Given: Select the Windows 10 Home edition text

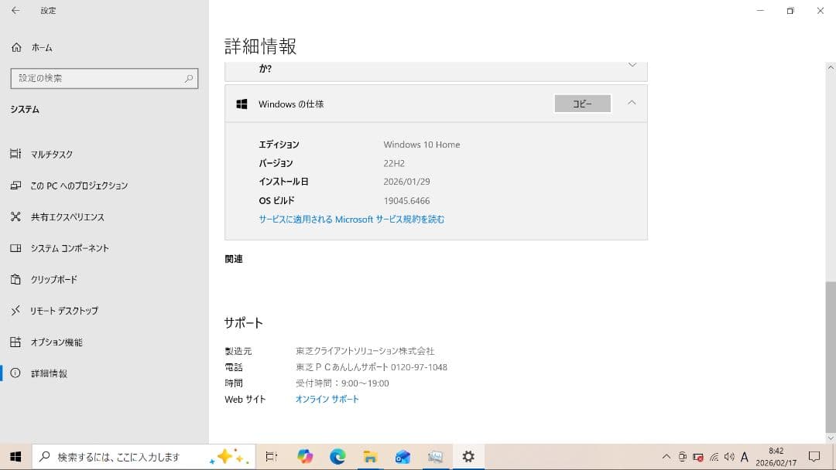Looking at the screenshot, I should click(x=421, y=145).
